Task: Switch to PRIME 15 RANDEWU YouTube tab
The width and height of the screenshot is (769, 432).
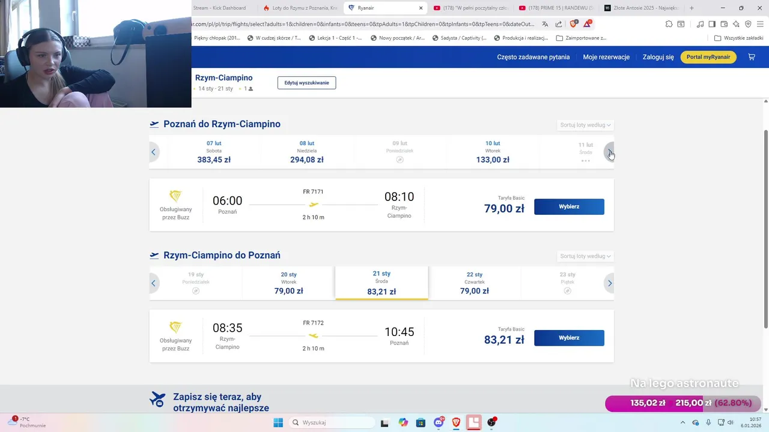Action: [557, 8]
